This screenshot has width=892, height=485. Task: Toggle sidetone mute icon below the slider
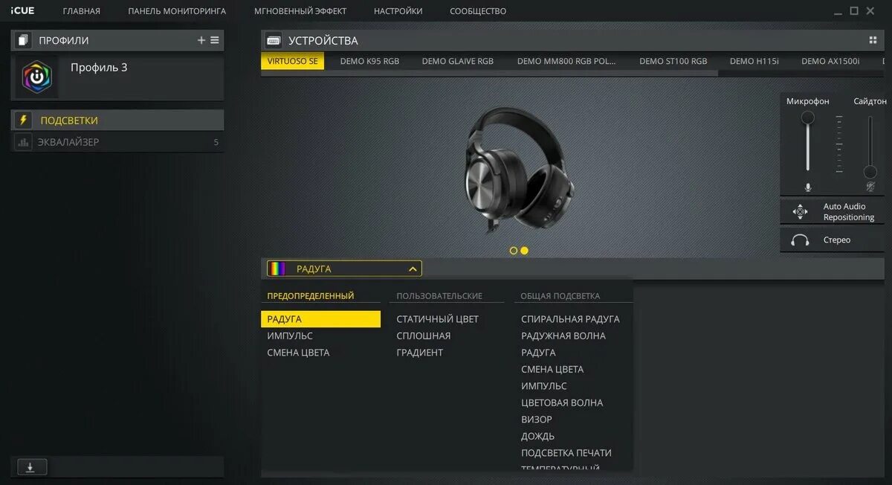click(870, 187)
